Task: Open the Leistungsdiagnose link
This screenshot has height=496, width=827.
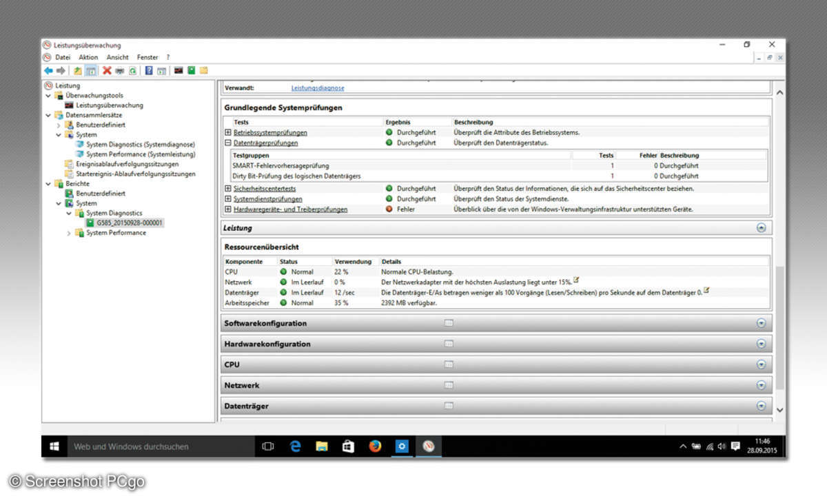Action: pyautogui.click(x=318, y=88)
